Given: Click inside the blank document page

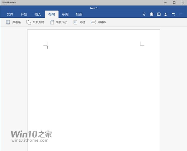Looking at the screenshot, I should [93, 90].
